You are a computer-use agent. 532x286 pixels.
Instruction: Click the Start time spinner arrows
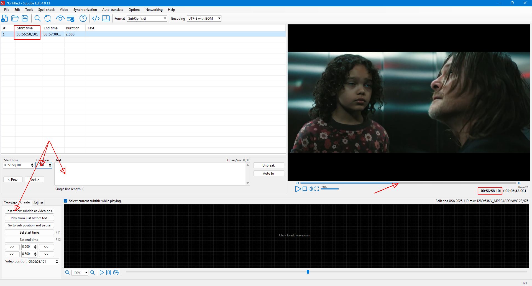32,165
